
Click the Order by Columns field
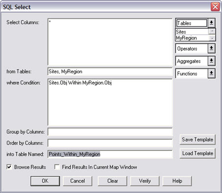pyautogui.click(x=110, y=143)
